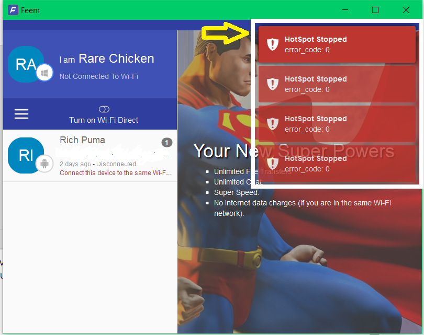Image resolution: width=424 pixels, height=335 pixels.
Task: Minimize the Feem window
Action: (x=345, y=10)
